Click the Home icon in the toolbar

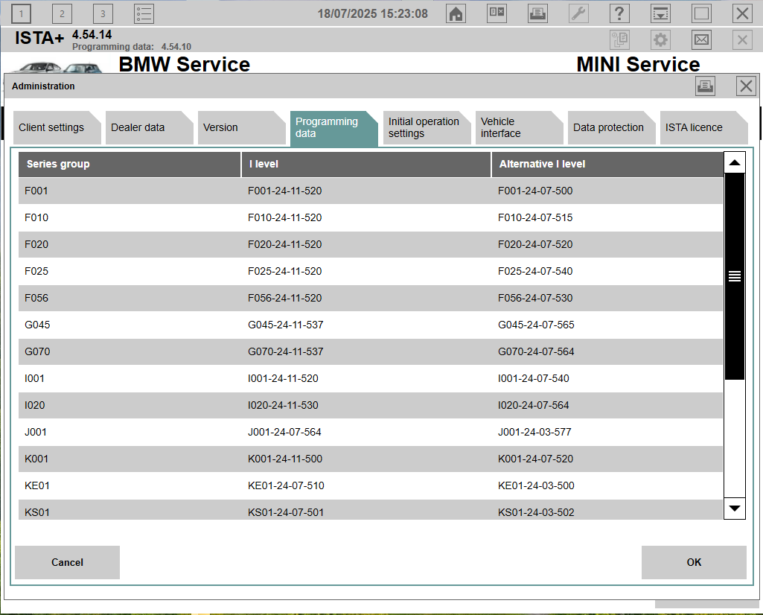(x=456, y=13)
